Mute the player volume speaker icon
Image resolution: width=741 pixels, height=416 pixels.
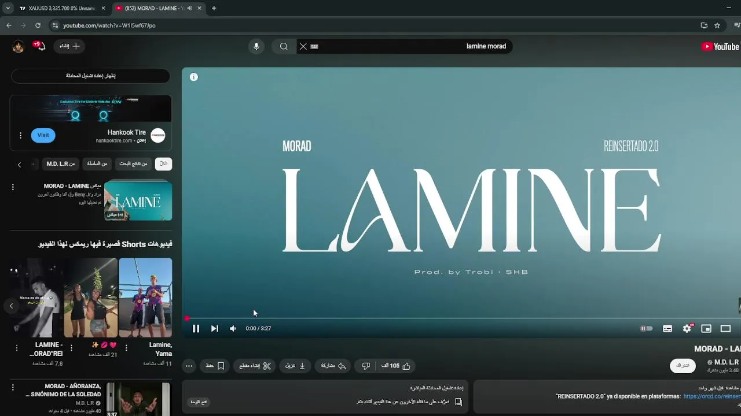coord(233,328)
